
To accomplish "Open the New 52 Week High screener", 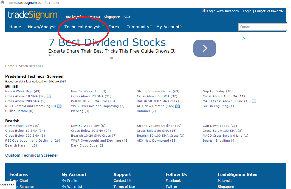I will click(88, 91).
